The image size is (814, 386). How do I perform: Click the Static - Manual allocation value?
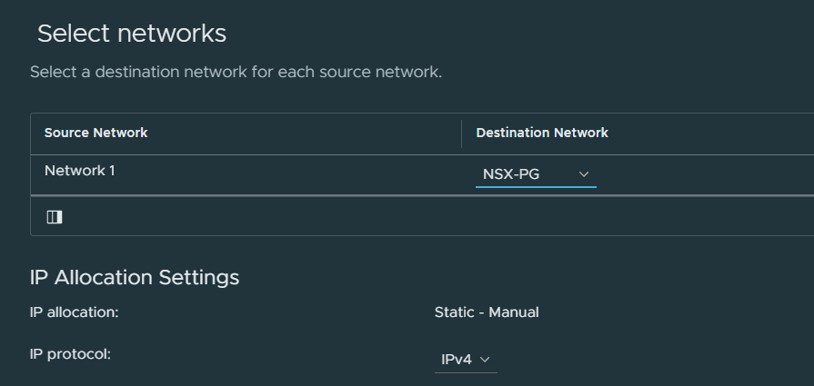(487, 312)
